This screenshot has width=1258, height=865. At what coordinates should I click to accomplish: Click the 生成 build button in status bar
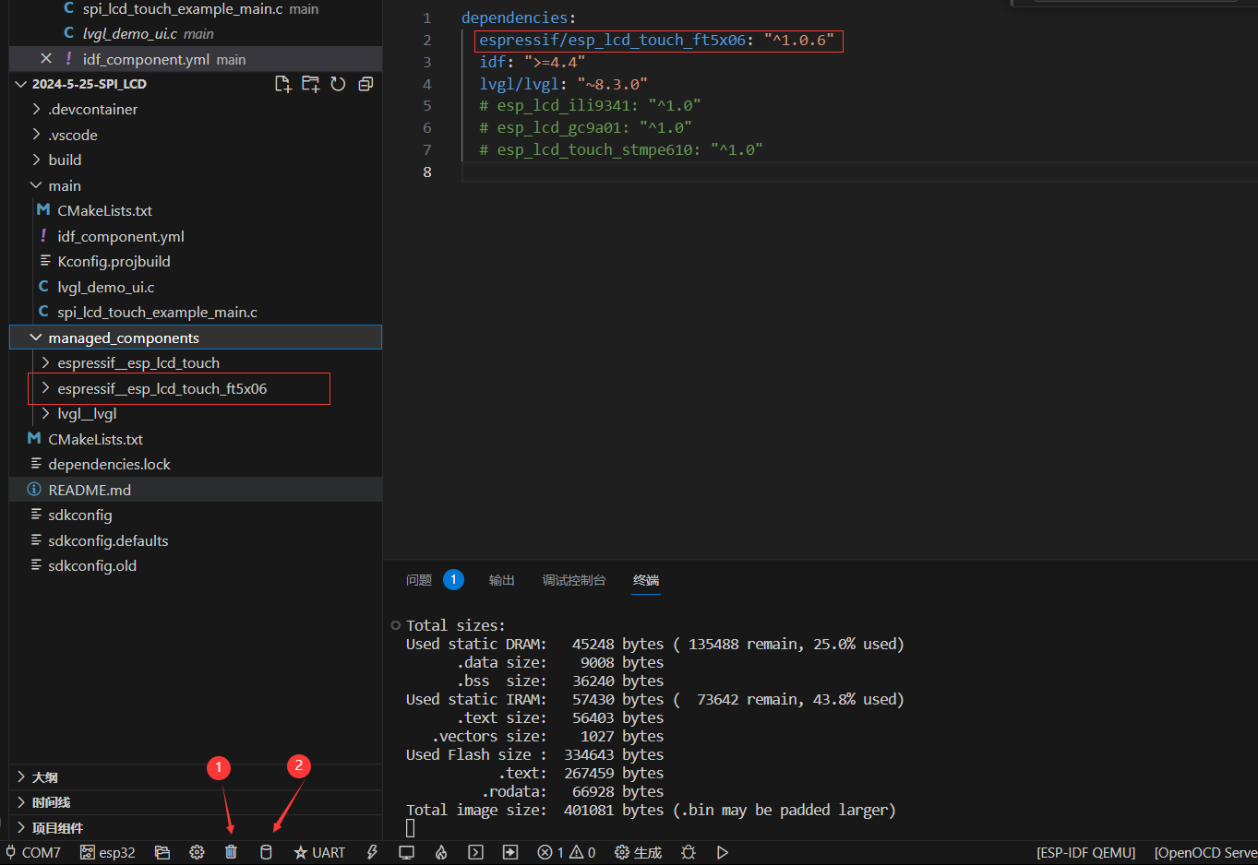pos(639,852)
